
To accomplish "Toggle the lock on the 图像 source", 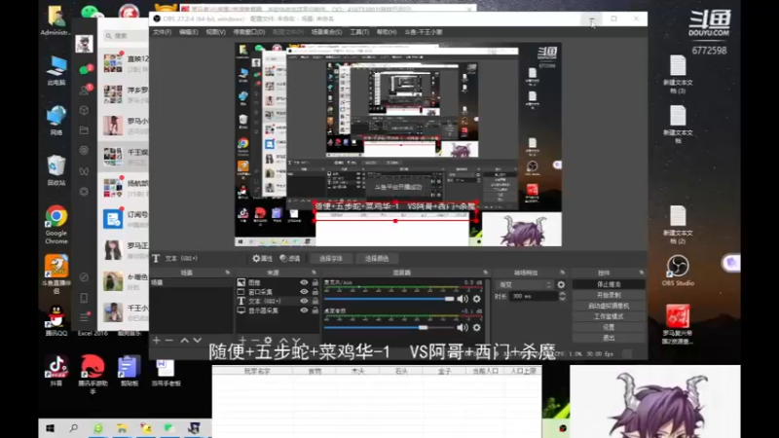I will pos(315,282).
